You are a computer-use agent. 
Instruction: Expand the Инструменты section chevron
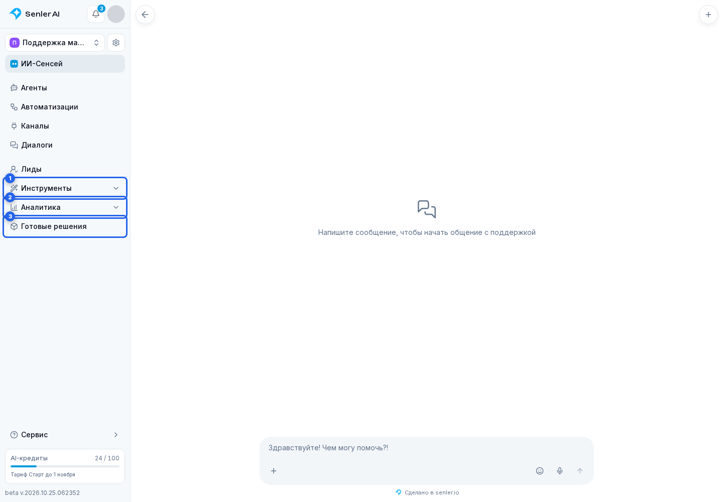point(116,188)
